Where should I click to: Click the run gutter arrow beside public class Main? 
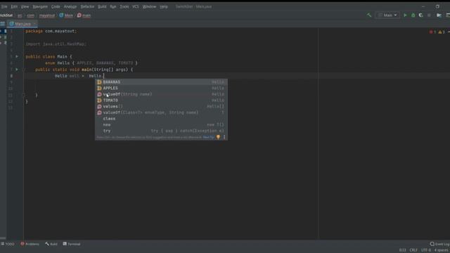(17, 56)
